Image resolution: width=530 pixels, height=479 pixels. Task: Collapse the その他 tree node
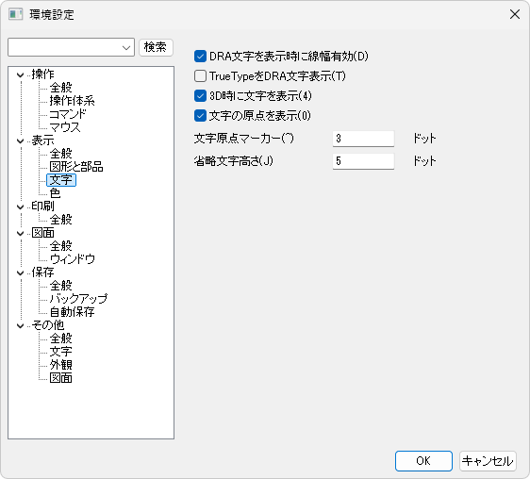(21, 325)
